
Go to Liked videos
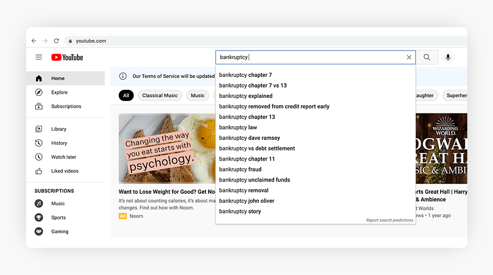65,171
